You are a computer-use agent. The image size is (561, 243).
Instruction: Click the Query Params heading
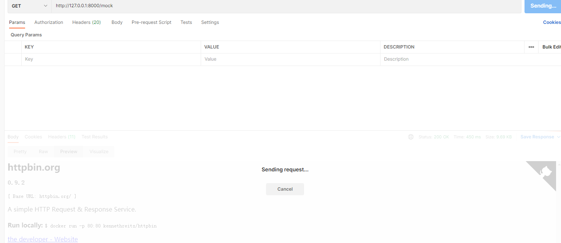click(x=26, y=35)
